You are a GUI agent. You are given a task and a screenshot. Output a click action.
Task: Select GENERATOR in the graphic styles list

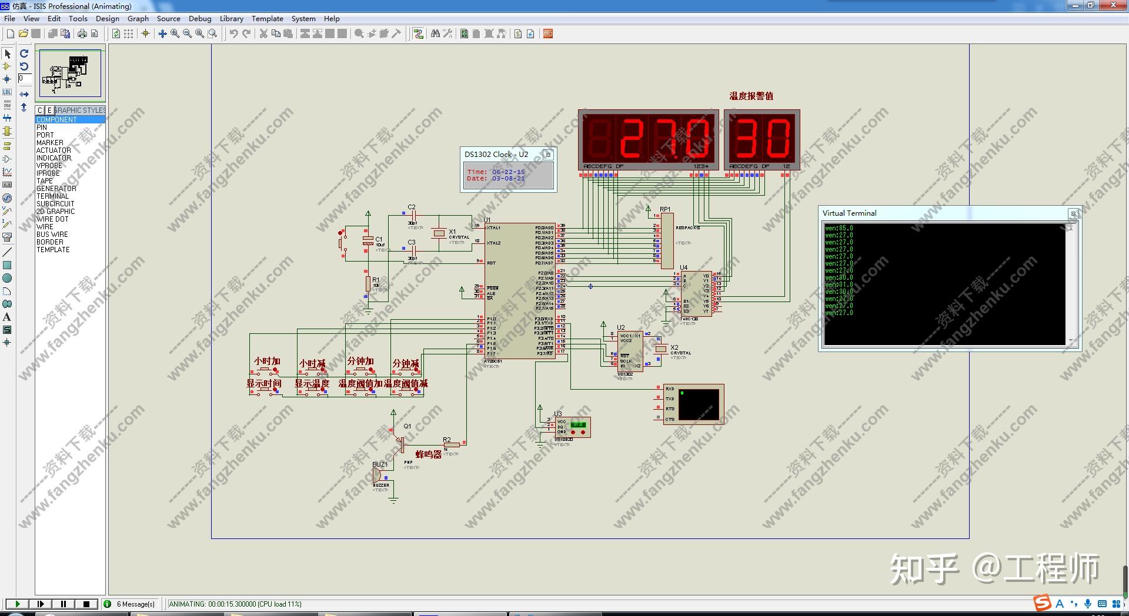click(x=56, y=189)
